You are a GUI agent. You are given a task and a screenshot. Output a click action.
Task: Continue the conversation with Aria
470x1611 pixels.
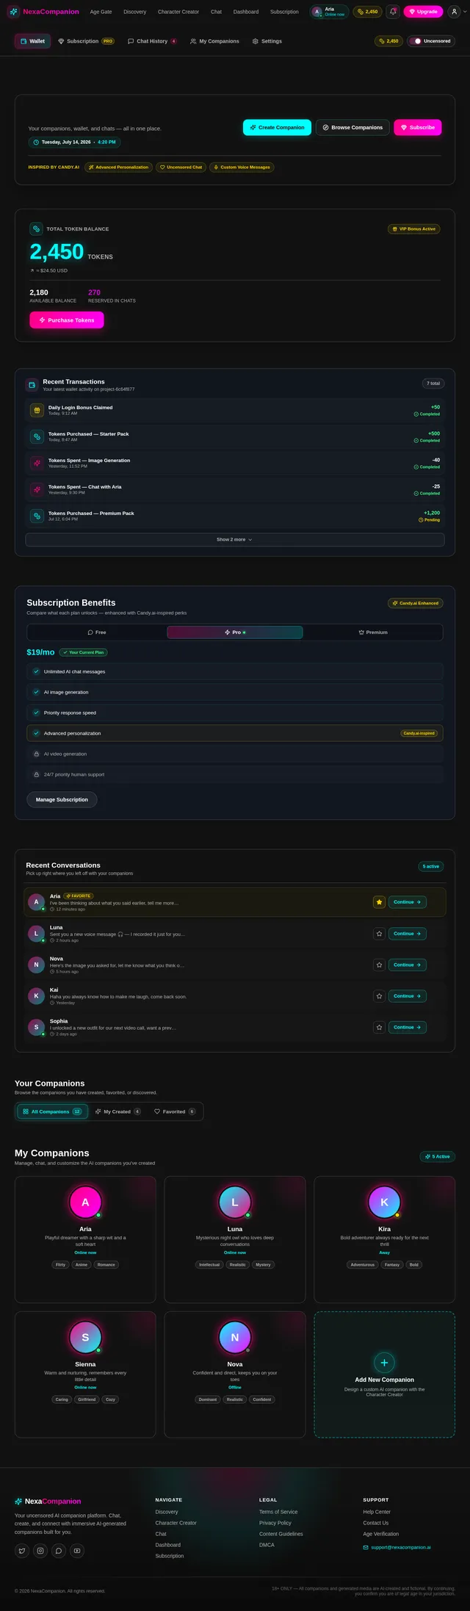click(408, 902)
